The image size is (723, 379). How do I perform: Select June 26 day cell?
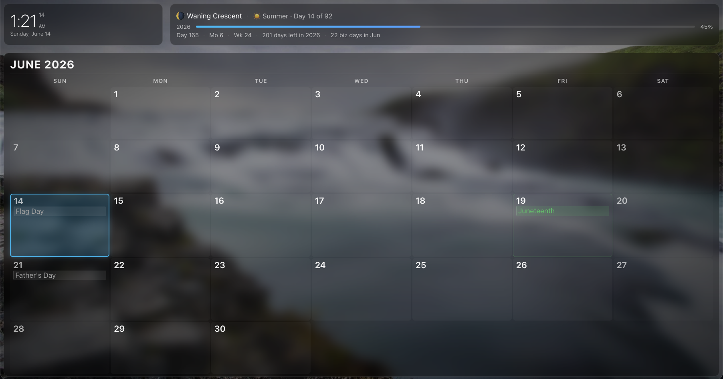click(x=563, y=289)
